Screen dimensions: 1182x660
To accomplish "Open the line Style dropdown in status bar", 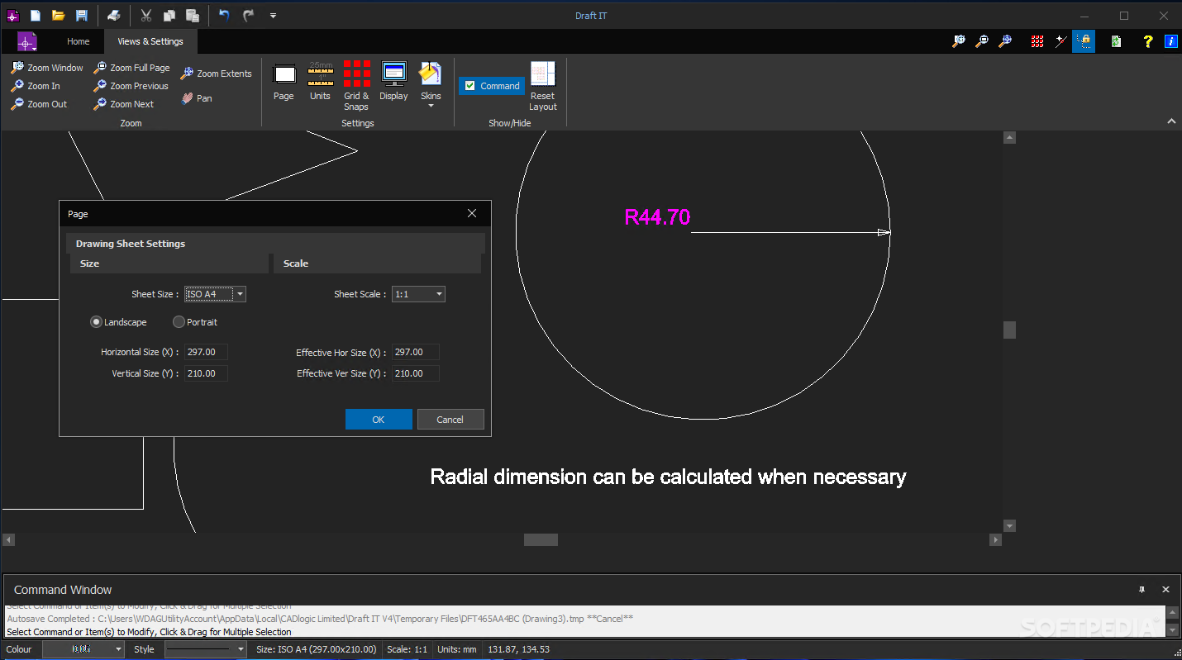I will (241, 649).
